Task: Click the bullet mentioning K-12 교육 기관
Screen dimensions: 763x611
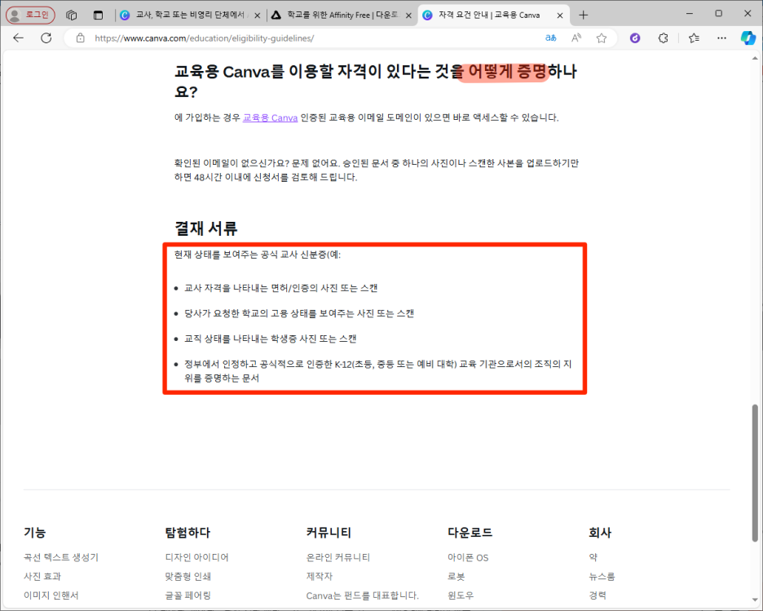Action: [x=377, y=371]
